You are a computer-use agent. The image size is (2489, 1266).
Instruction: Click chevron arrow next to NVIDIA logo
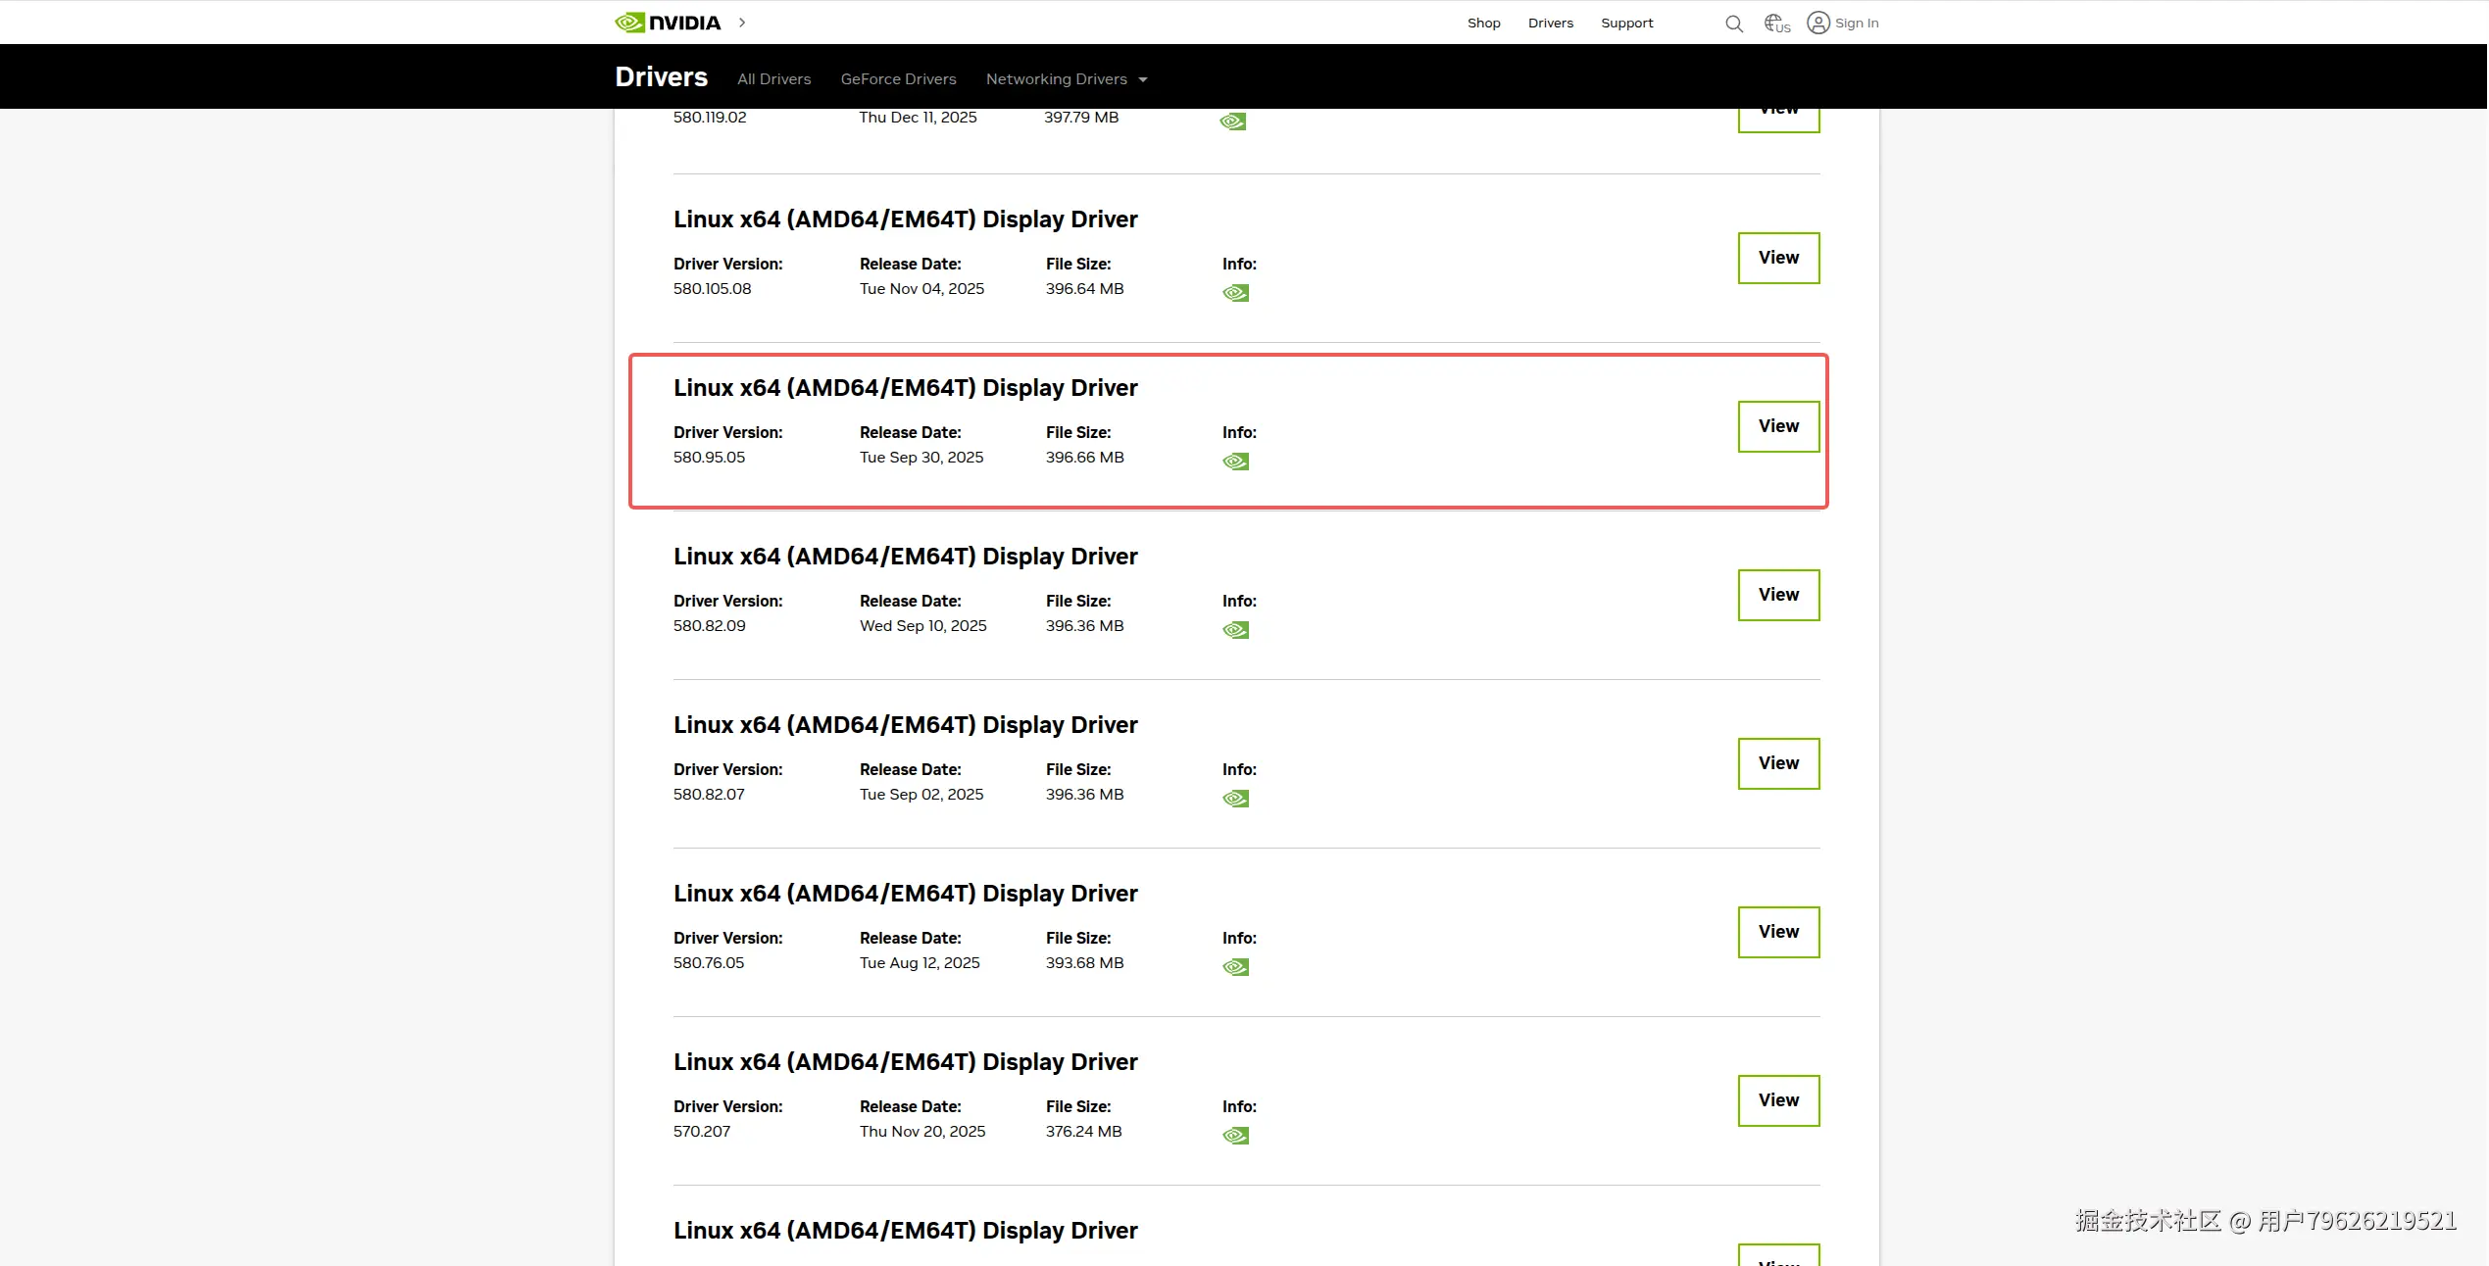pos(742,23)
